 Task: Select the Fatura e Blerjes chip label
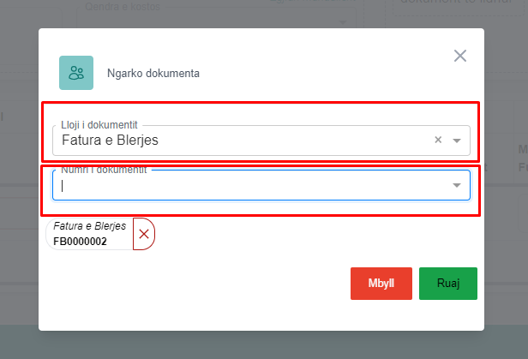pyautogui.click(x=90, y=226)
